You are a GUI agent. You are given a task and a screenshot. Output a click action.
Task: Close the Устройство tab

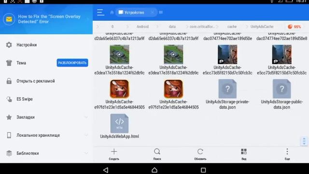coord(153,13)
